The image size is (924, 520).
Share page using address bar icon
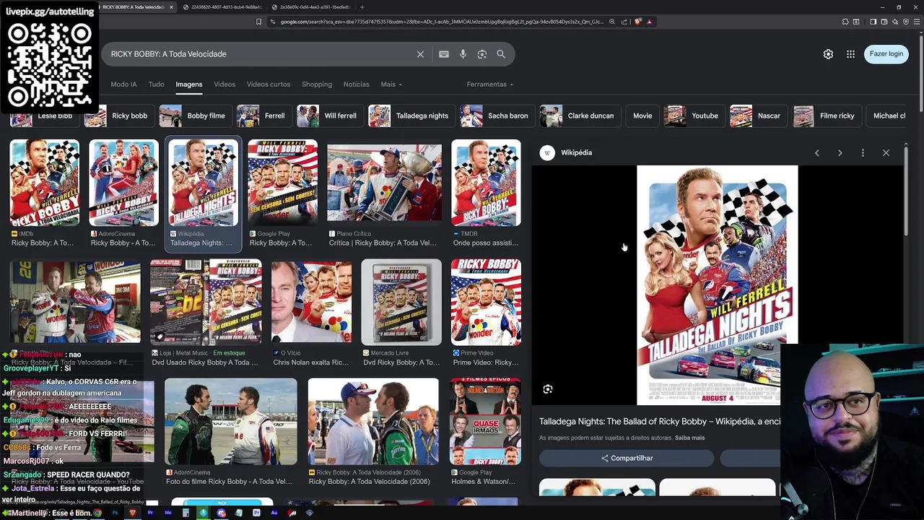pos(625,22)
